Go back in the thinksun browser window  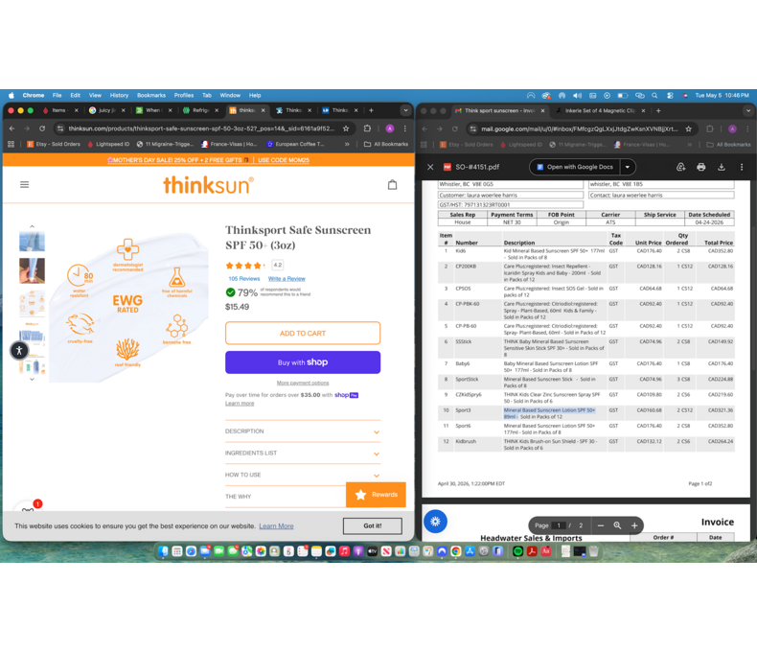(12, 128)
